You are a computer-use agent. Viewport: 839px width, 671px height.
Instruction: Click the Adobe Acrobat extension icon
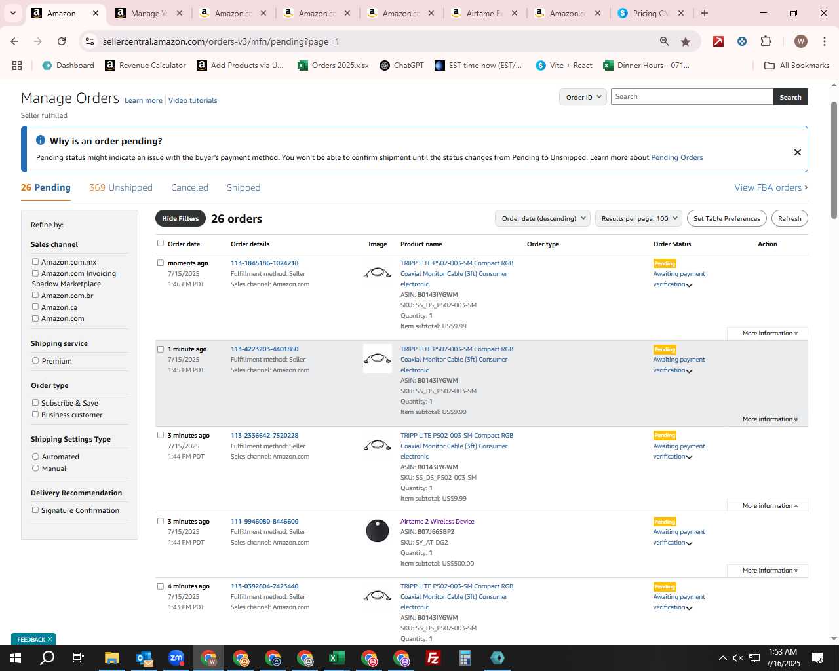point(718,41)
